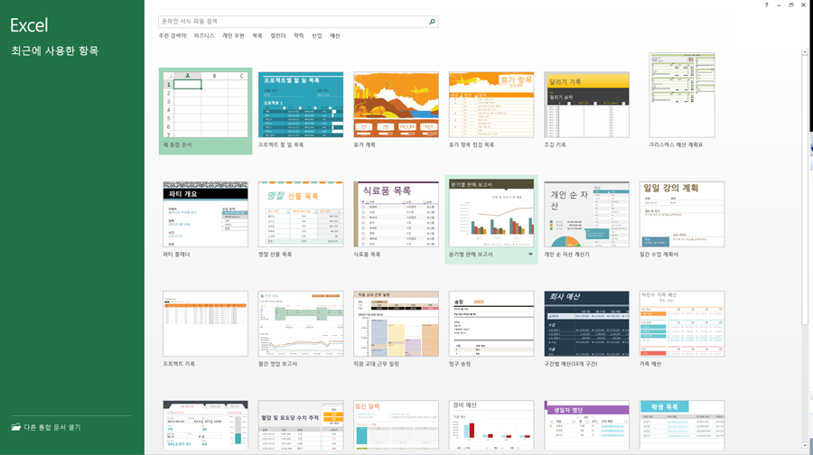Open the 목록 suggested search

click(x=257, y=36)
